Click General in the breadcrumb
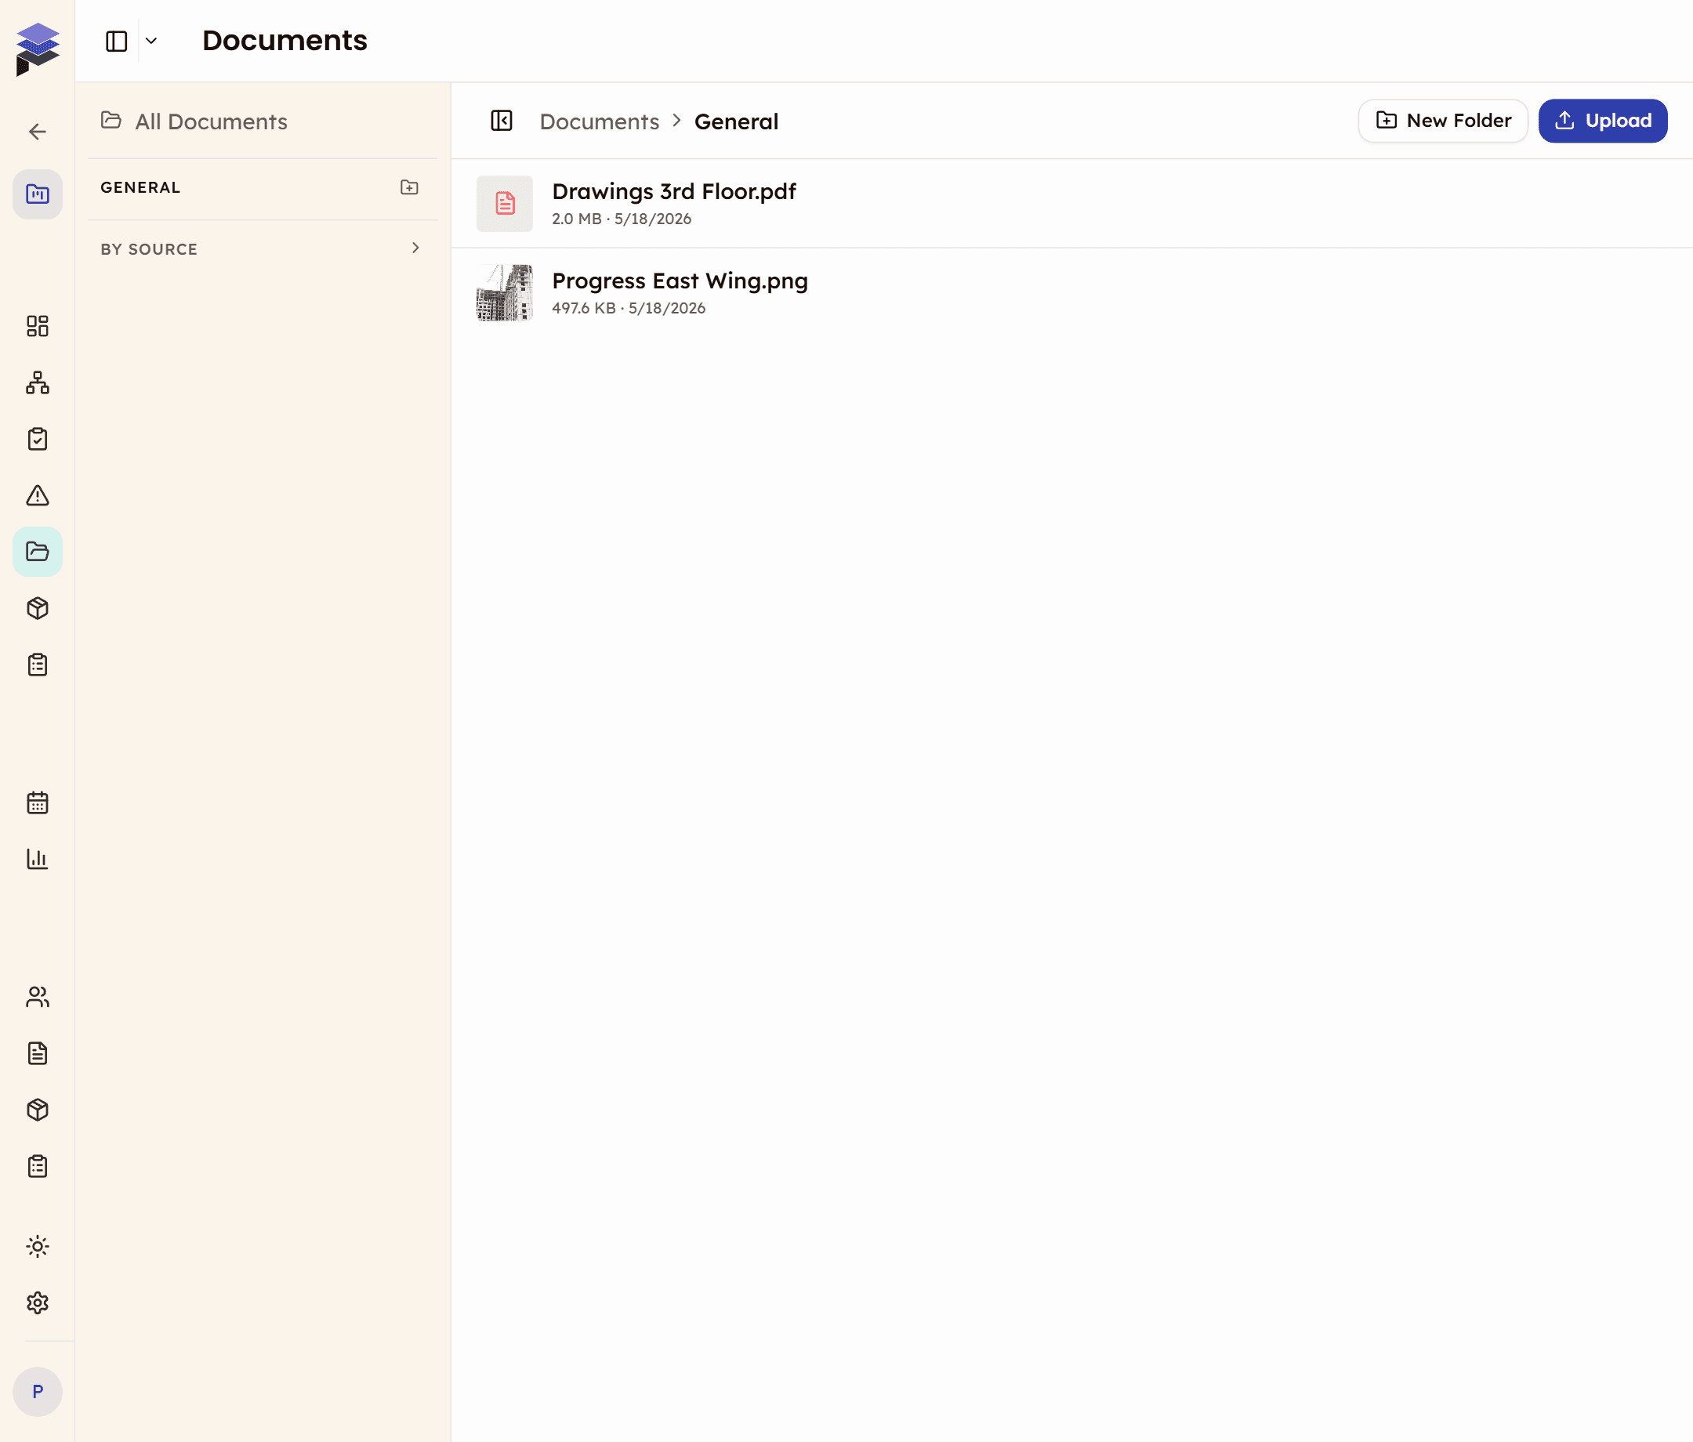Viewport: 1693px width, 1442px height. (736, 121)
